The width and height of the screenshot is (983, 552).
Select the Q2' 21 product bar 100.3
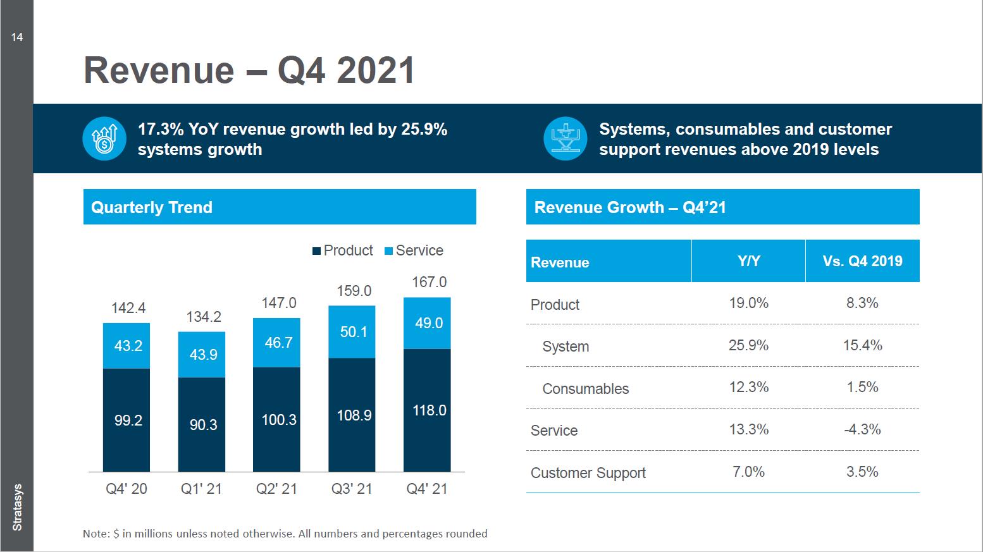[277, 420]
